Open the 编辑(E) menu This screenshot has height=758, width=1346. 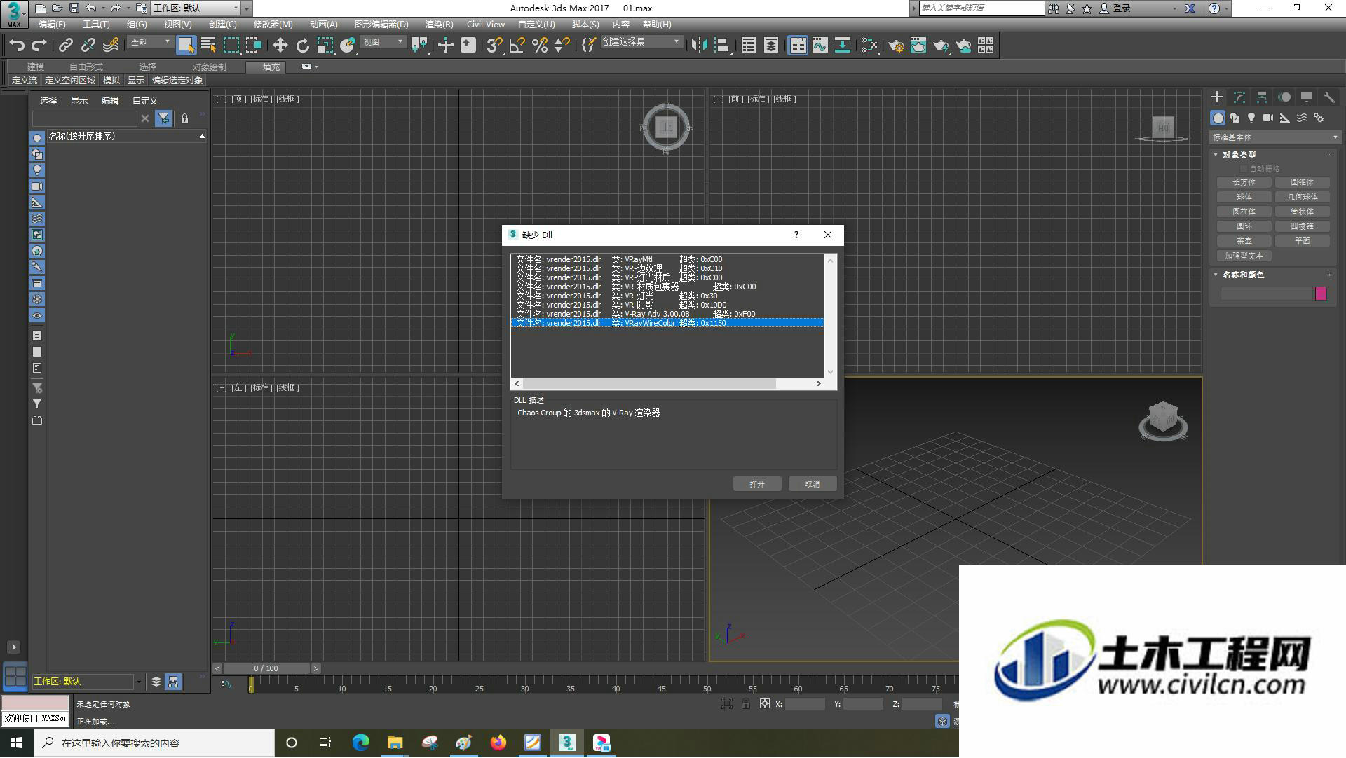(x=52, y=25)
